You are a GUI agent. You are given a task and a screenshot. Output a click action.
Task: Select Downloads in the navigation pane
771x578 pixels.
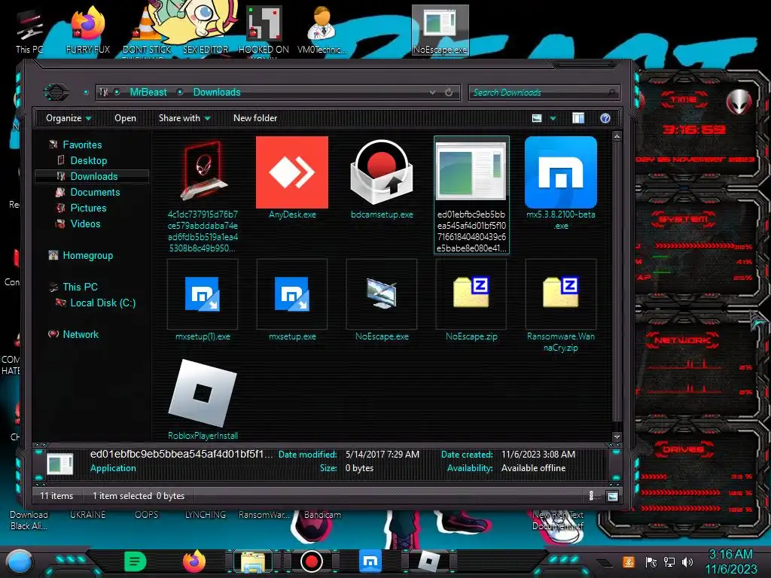point(93,176)
